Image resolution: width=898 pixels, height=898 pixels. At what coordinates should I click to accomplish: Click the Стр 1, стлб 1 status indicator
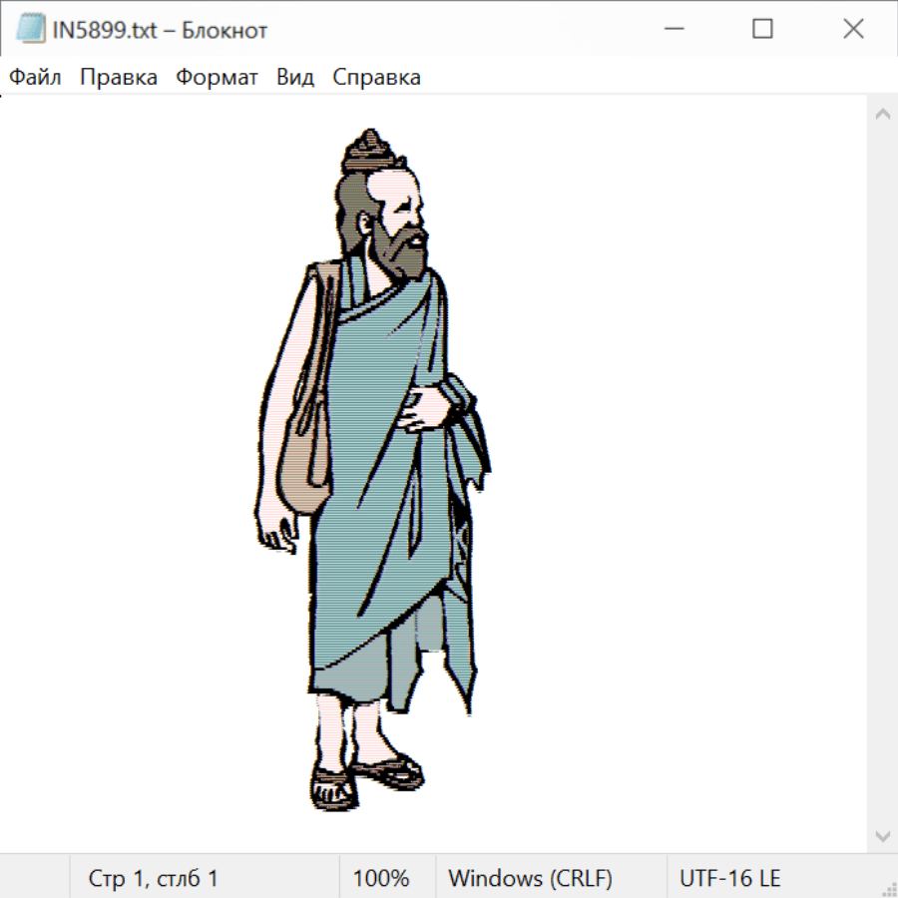(153, 879)
